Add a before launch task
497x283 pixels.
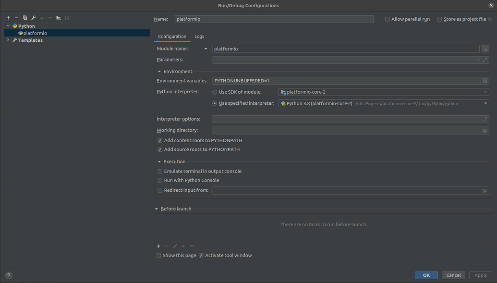coord(158,246)
